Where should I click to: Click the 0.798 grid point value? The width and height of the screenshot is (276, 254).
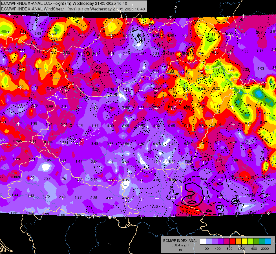30,214
